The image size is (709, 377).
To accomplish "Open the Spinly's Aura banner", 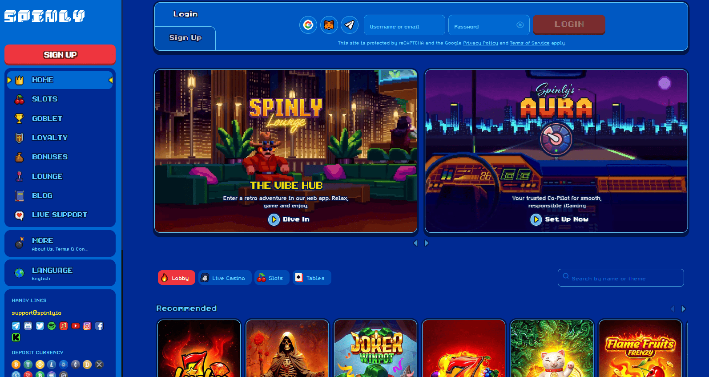I will [x=556, y=151].
